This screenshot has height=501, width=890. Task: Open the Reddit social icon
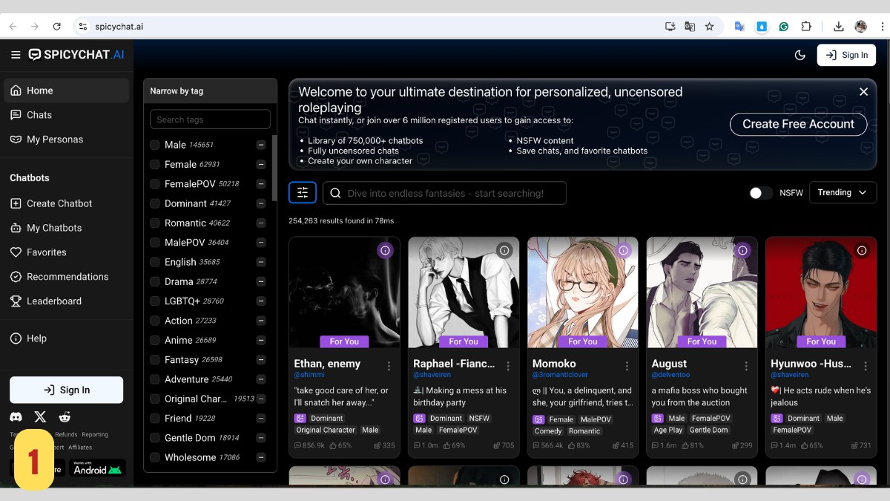pyautogui.click(x=65, y=417)
